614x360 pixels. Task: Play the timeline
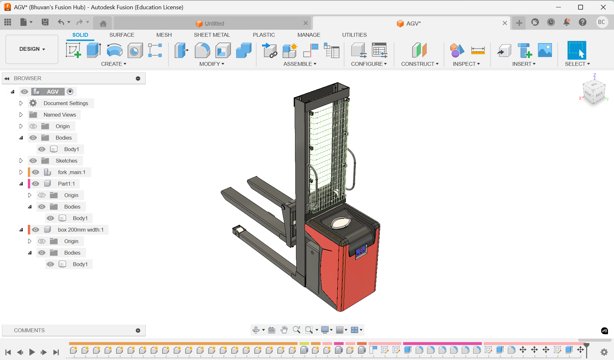tap(32, 352)
